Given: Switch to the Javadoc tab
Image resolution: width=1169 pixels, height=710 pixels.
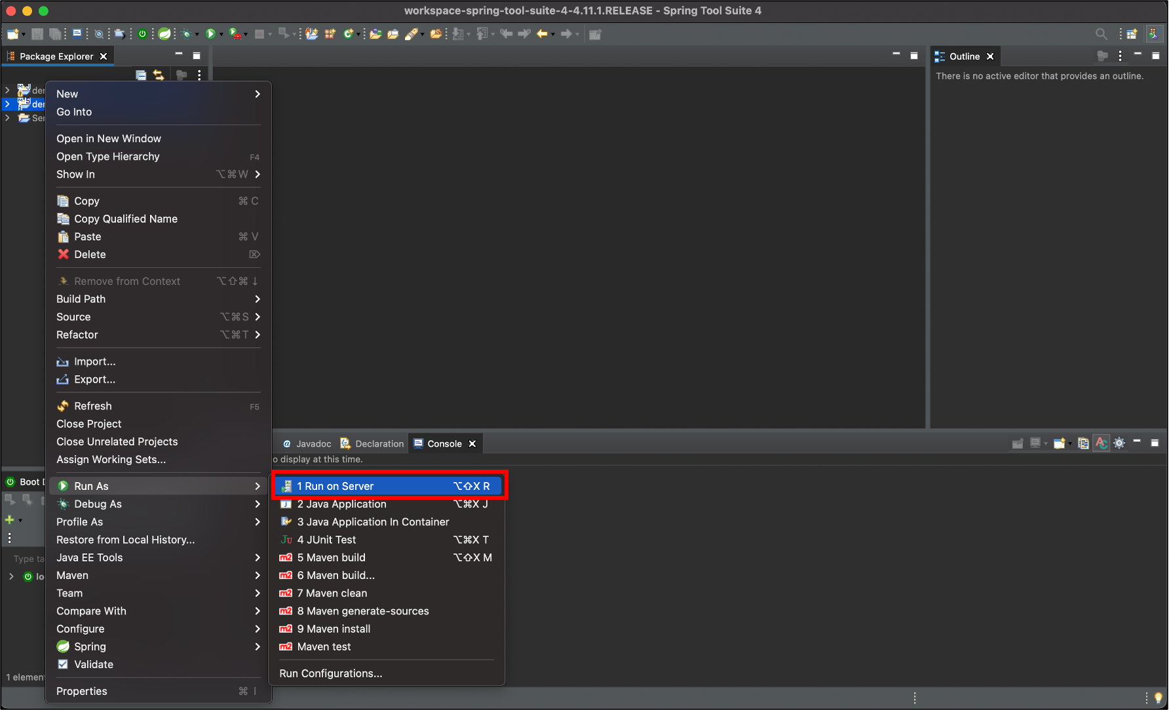Looking at the screenshot, I should [307, 443].
